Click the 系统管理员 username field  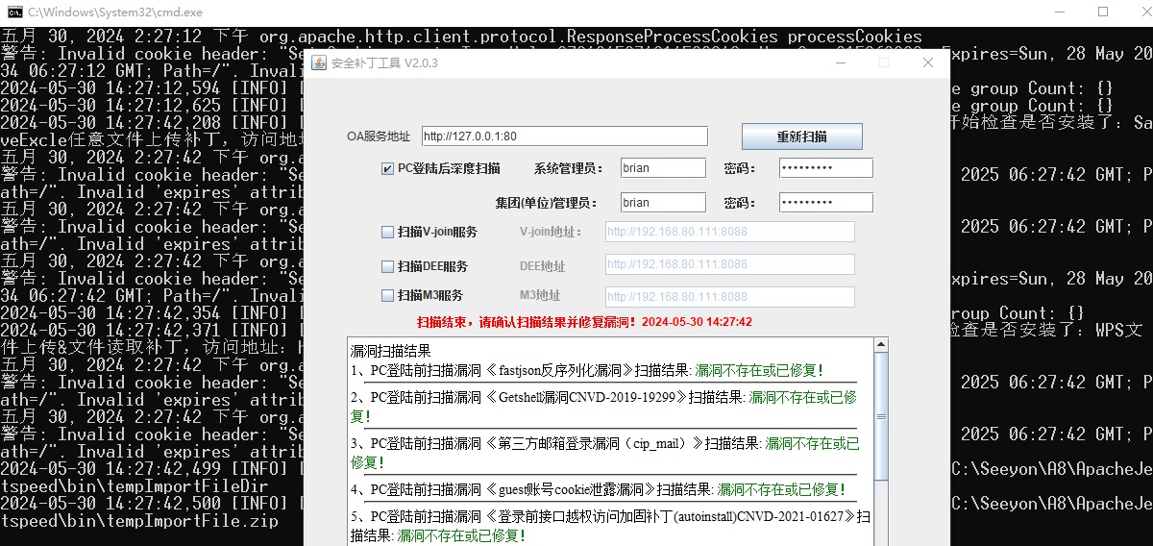pyautogui.click(x=663, y=168)
